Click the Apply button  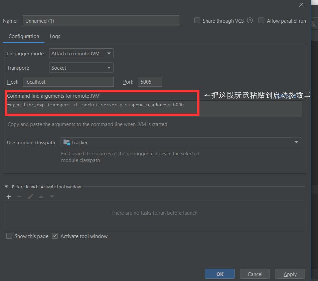click(290, 274)
